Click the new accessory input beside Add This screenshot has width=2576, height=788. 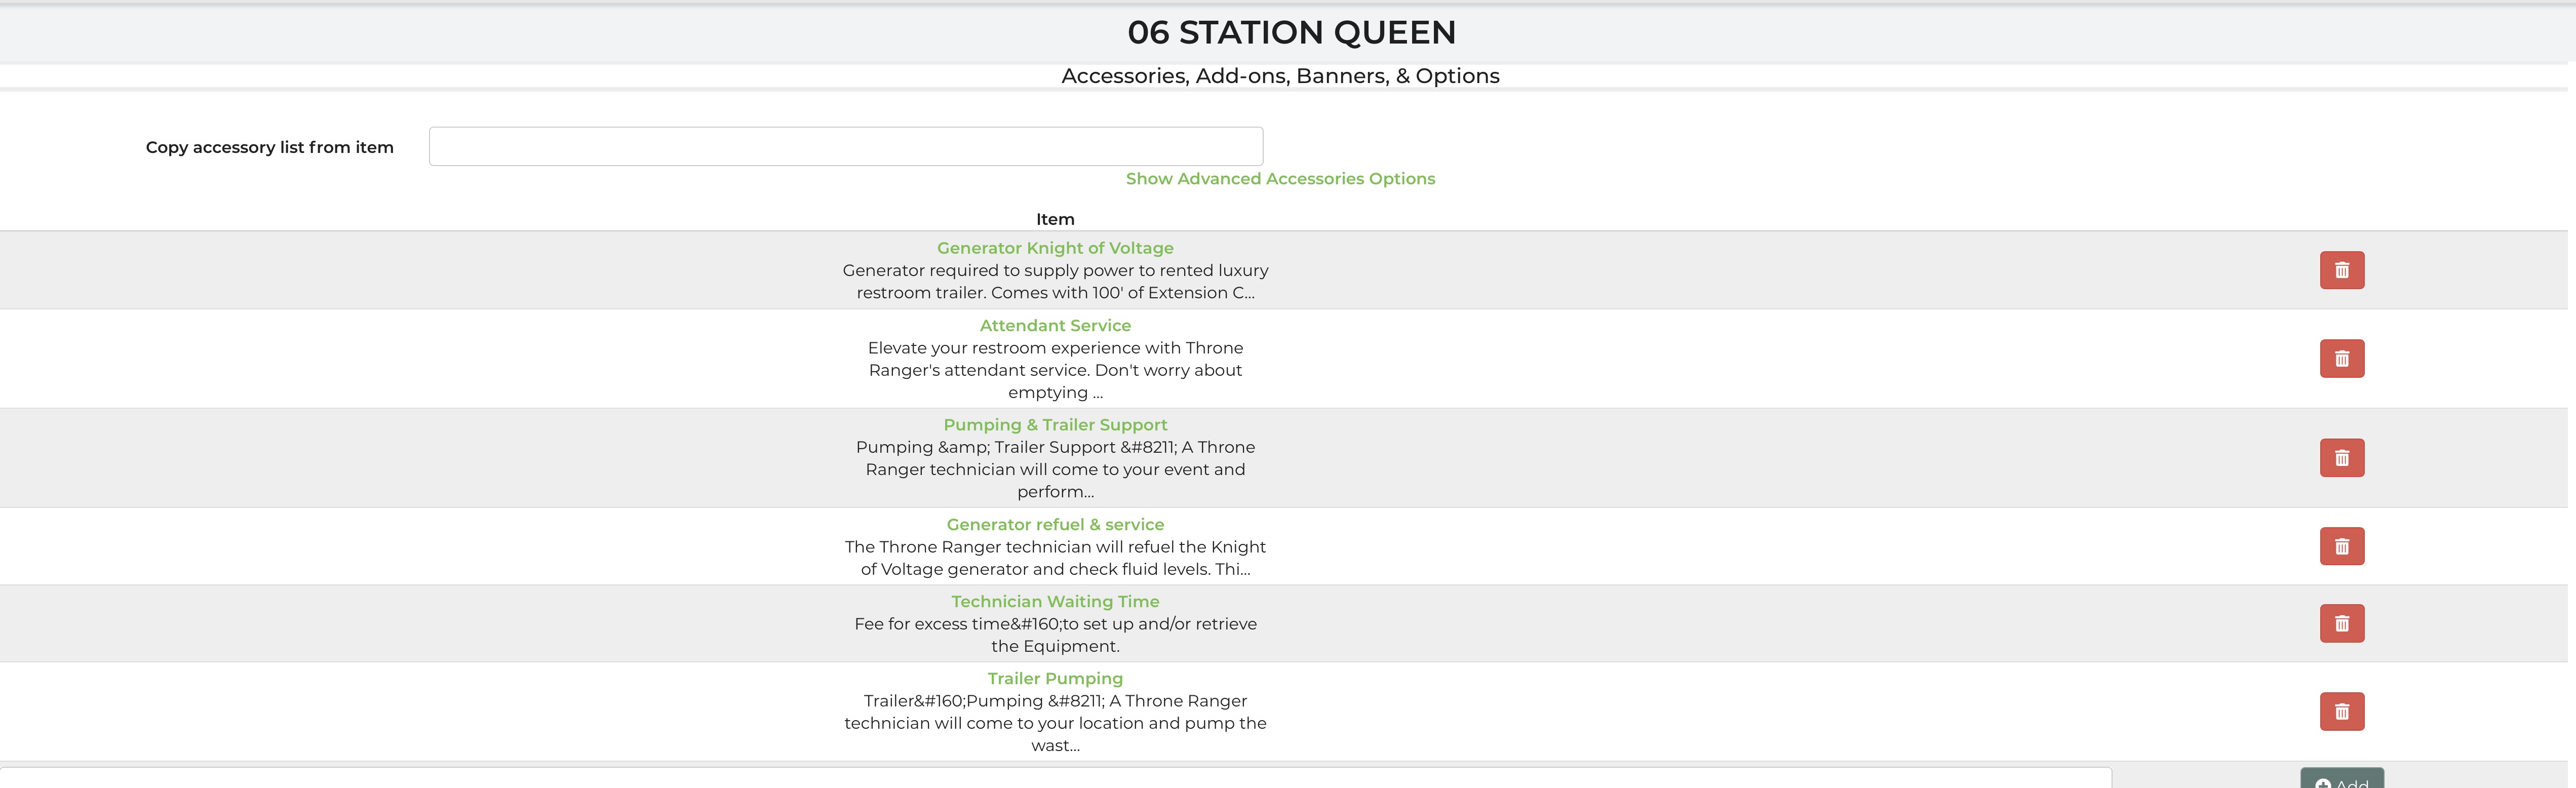click(1055, 779)
